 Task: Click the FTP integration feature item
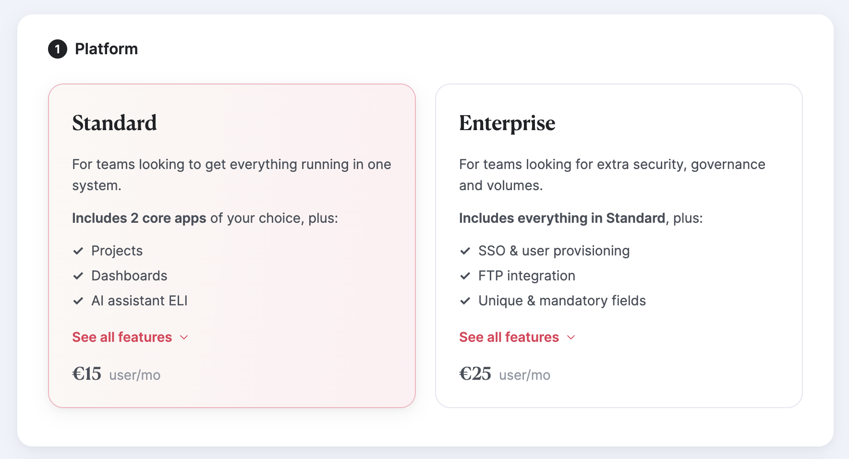pyautogui.click(x=526, y=276)
